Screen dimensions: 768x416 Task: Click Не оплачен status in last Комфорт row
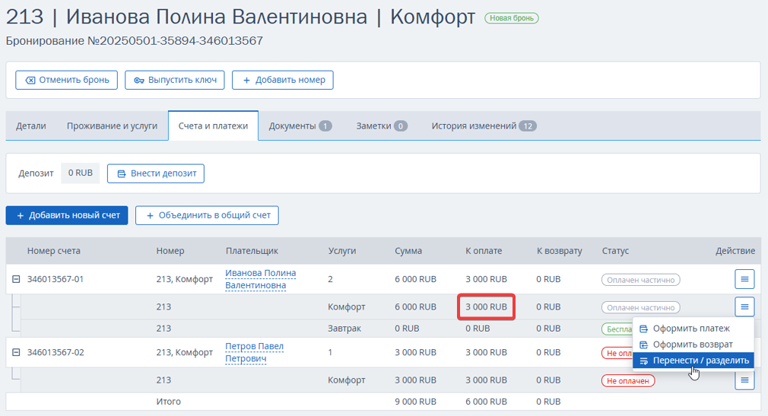[x=628, y=381]
